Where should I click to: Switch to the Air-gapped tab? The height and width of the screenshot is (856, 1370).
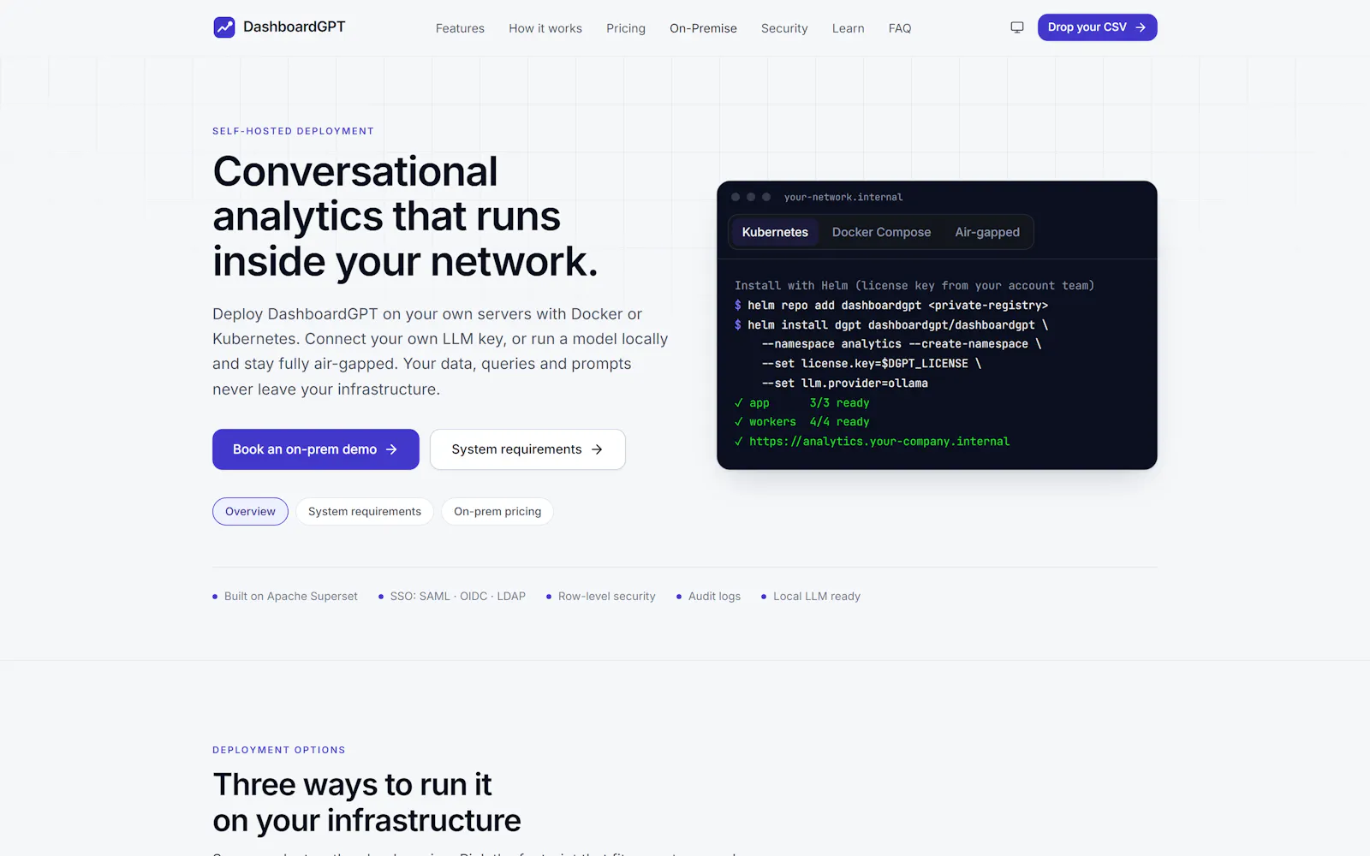[987, 232]
